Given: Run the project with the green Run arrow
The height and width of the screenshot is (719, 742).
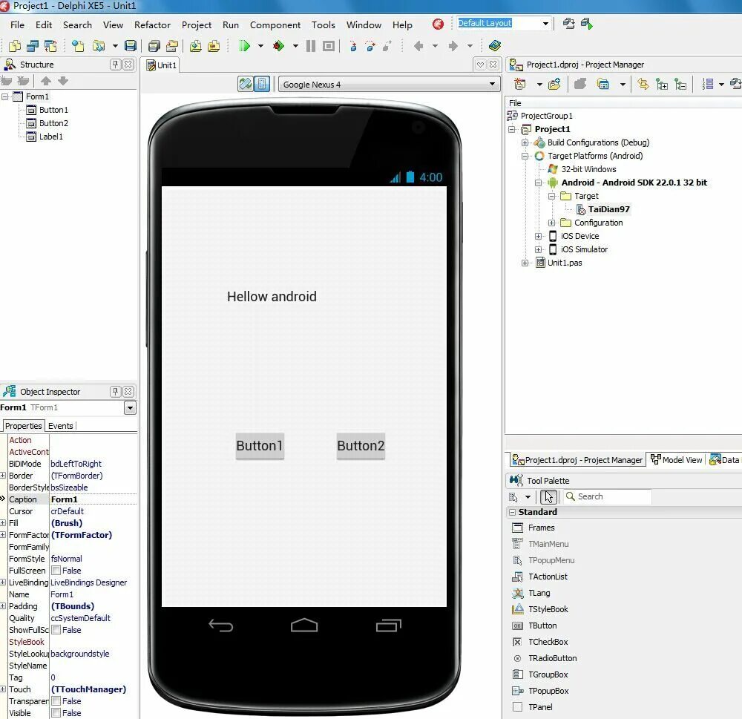Looking at the screenshot, I should click(246, 45).
